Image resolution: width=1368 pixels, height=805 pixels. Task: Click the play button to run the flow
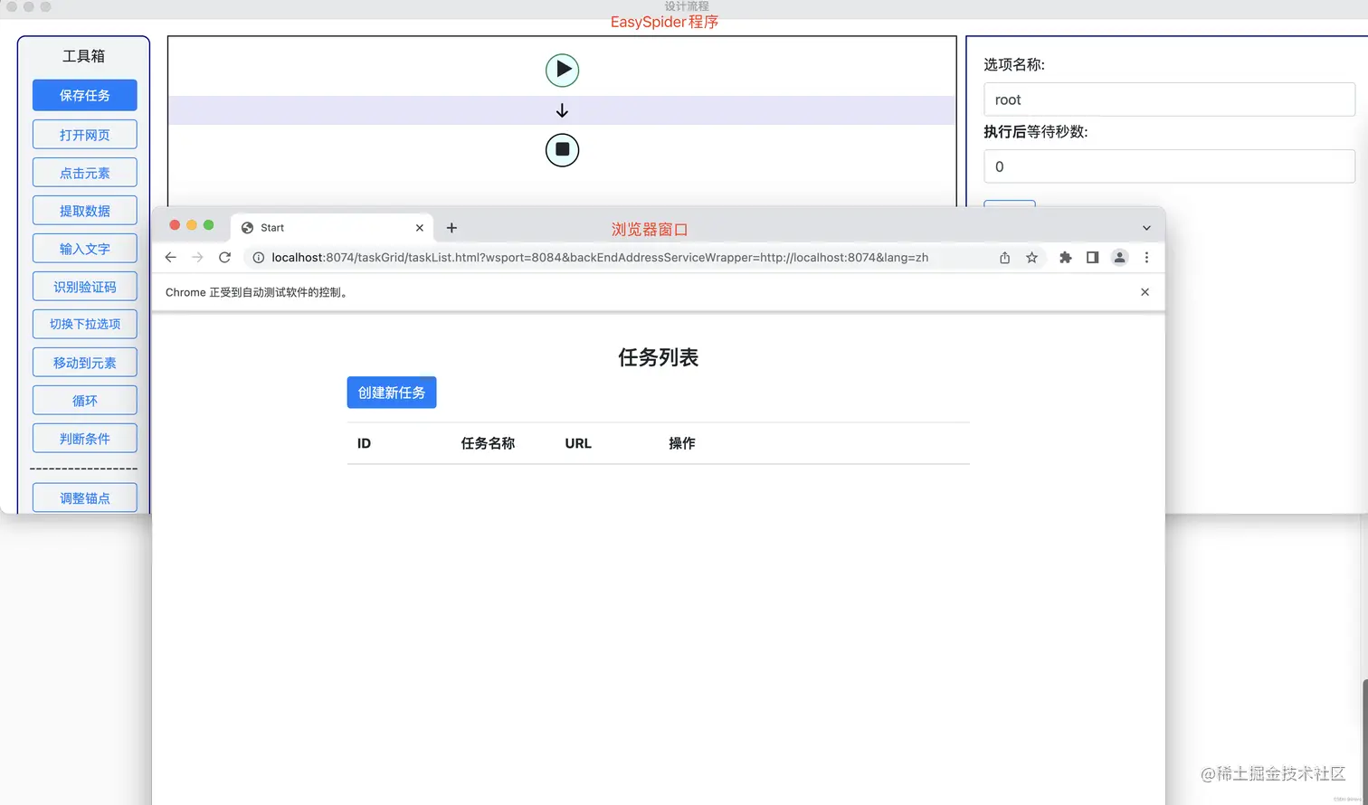tap(562, 70)
